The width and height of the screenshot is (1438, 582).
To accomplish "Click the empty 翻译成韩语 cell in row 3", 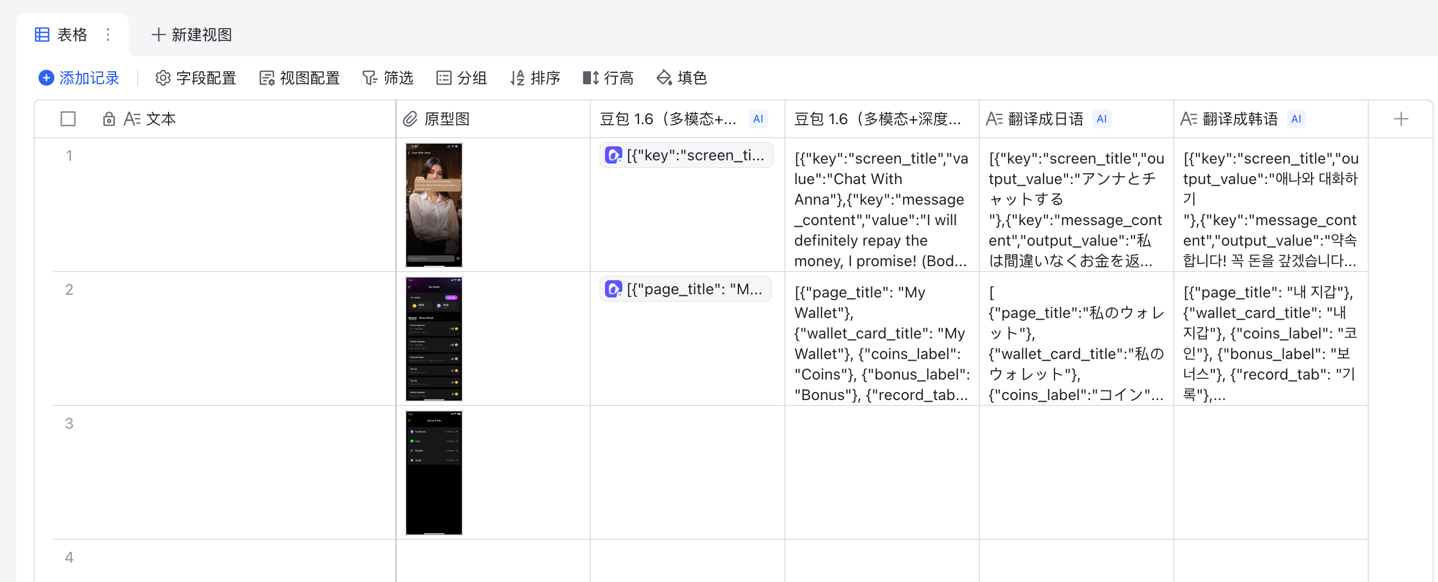I will click(x=1270, y=472).
